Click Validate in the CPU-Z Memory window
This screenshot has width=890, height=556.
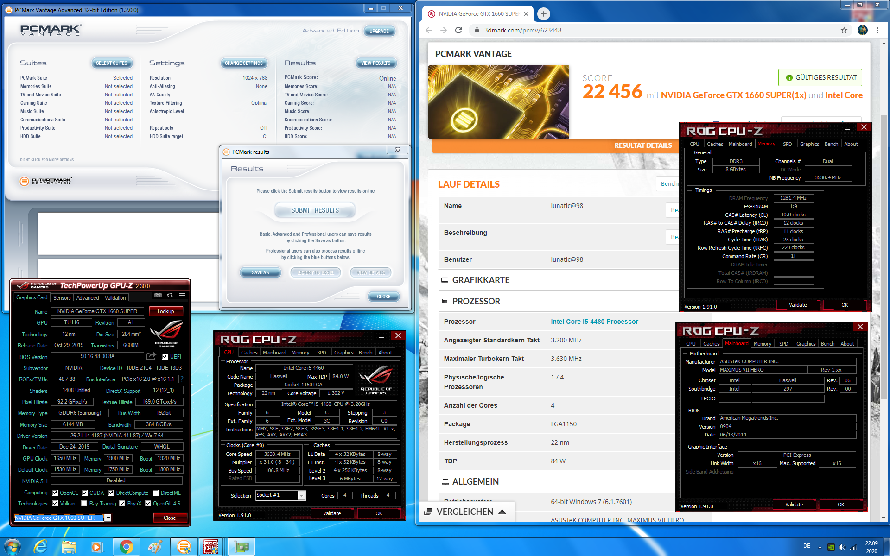[x=798, y=305]
